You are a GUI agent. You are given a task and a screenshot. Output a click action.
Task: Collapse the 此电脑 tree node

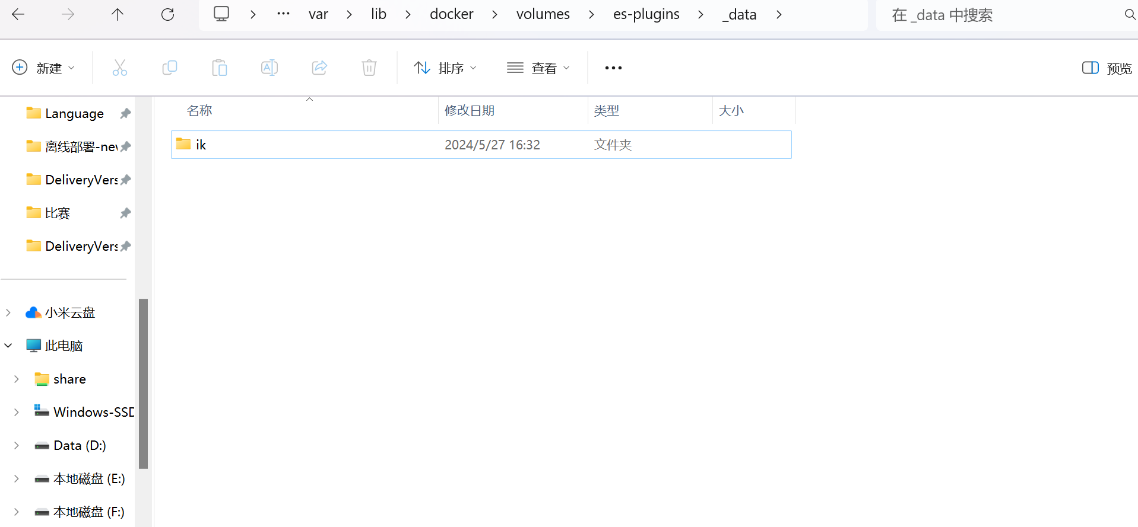8,346
